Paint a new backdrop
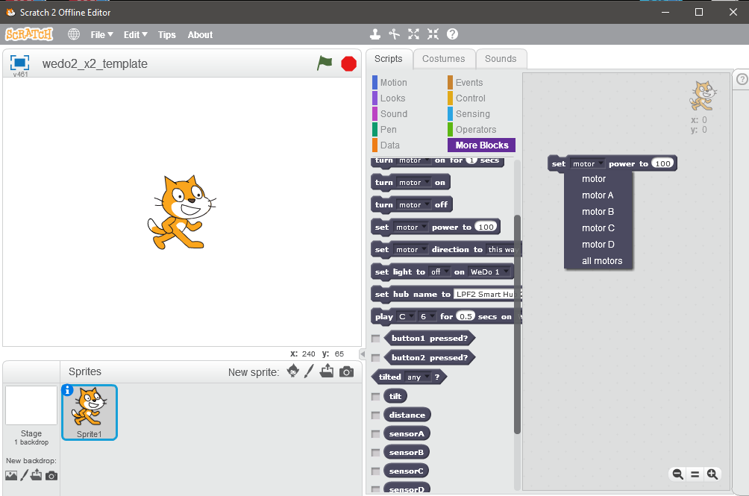 coord(24,475)
